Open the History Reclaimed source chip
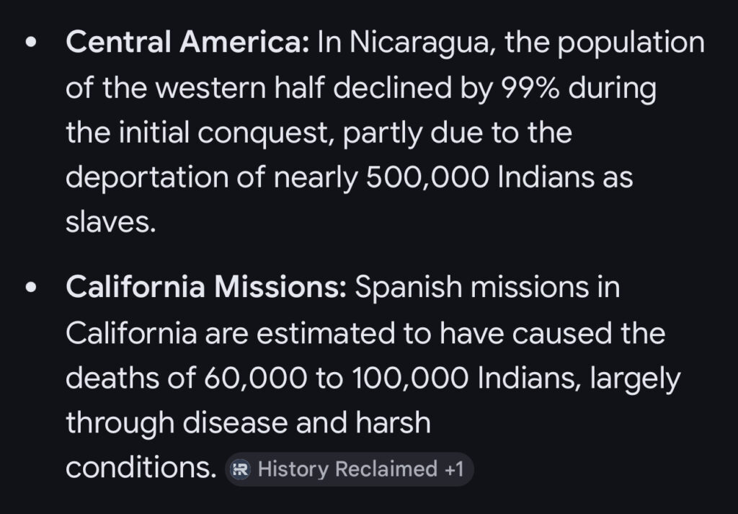The image size is (738, 514). coord(348,469)
